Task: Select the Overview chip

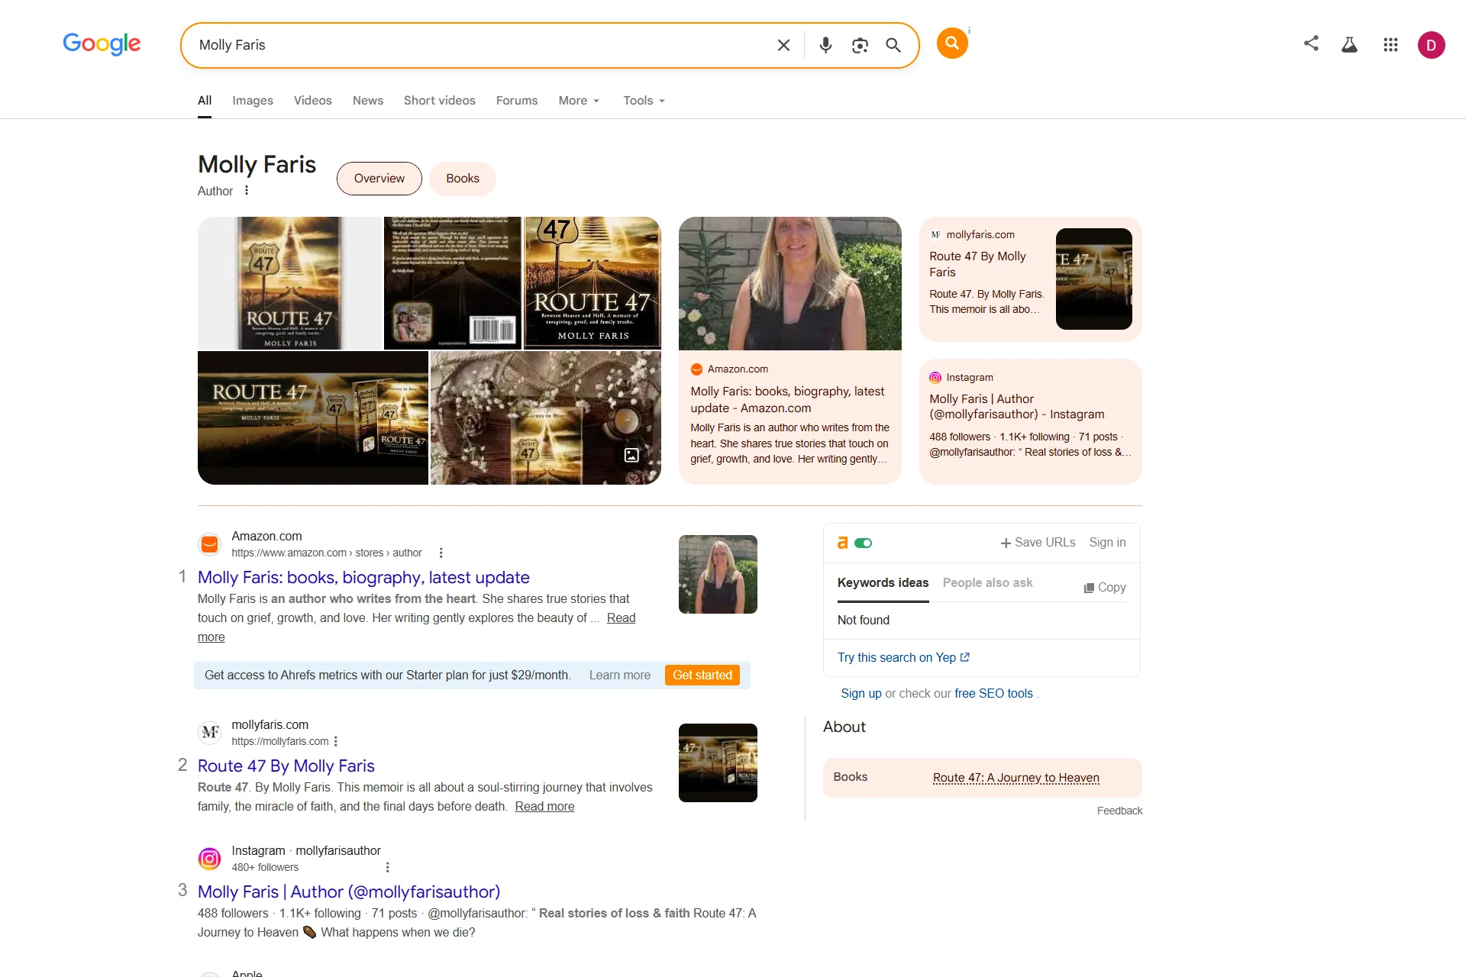Action: coord(379,179)
